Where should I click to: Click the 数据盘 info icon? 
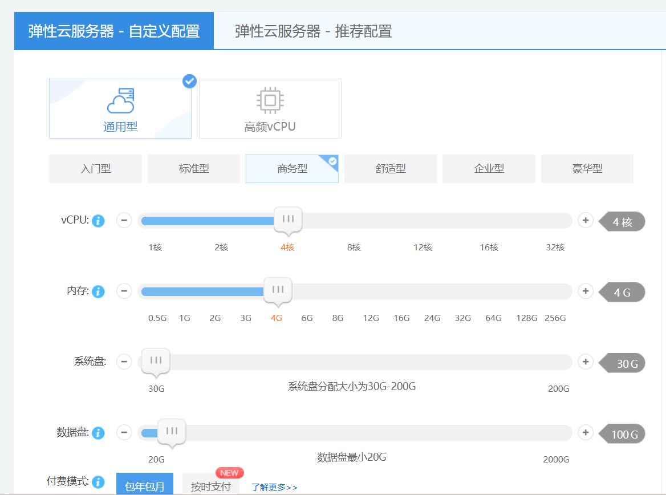(x=99, y=433)
